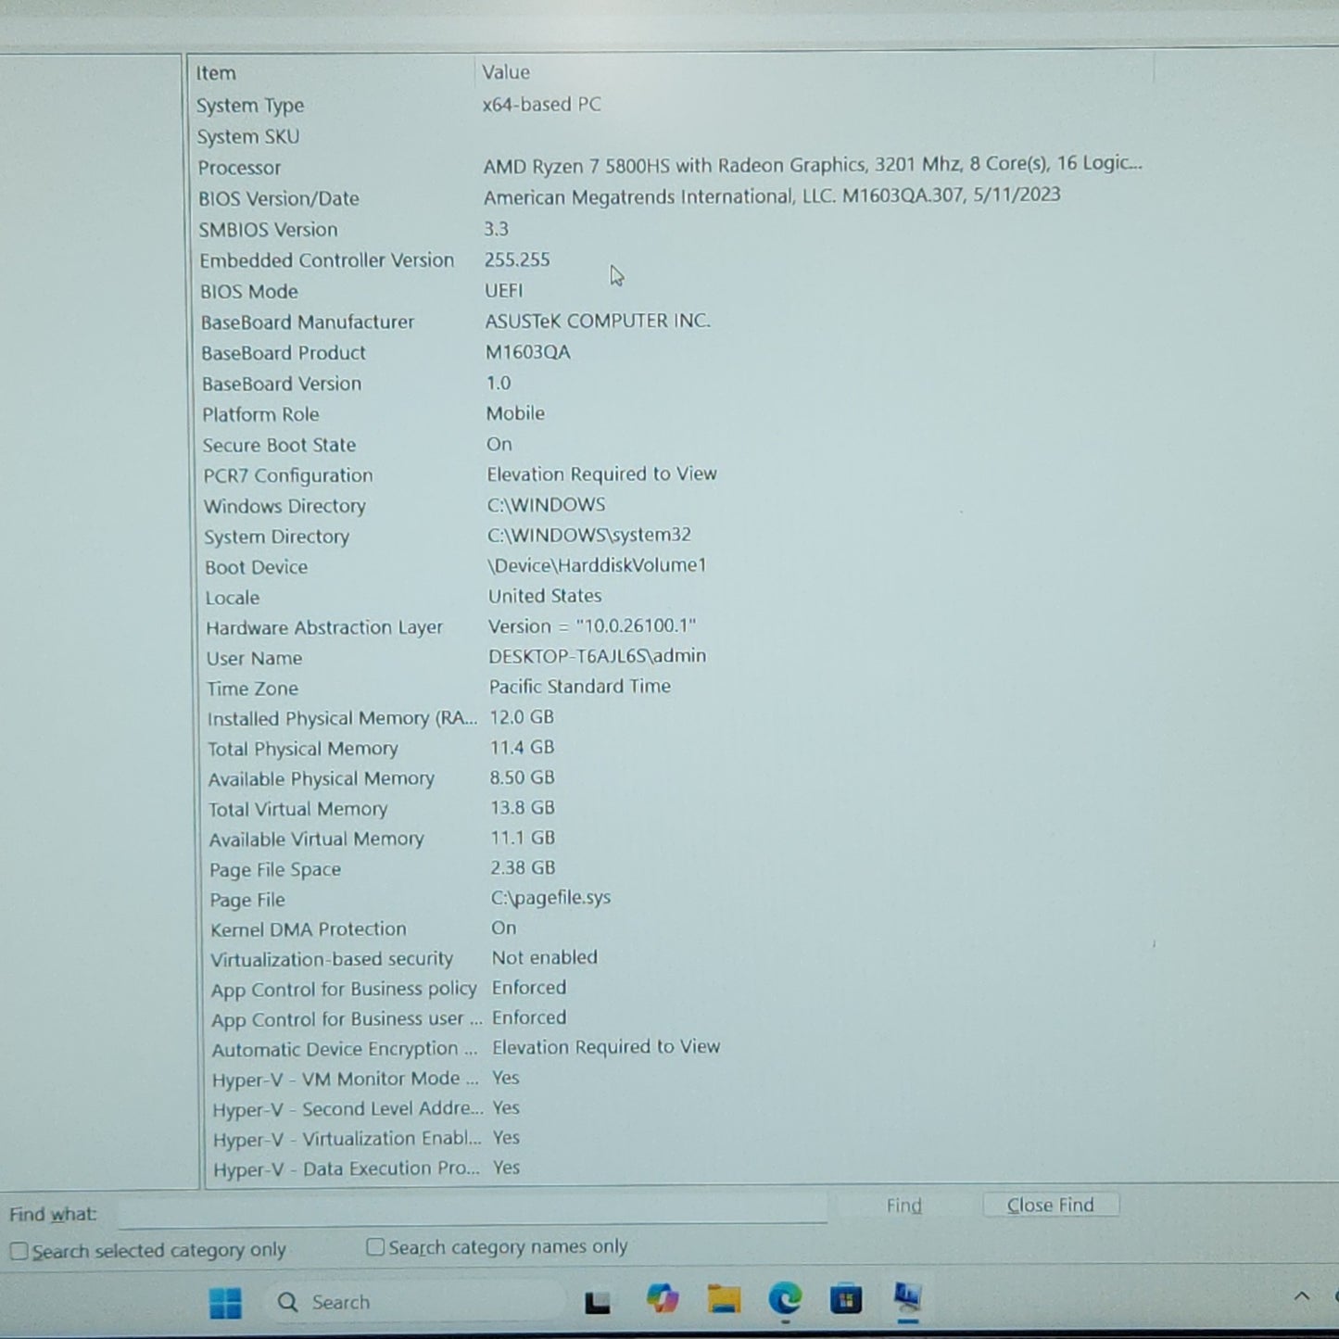The width and height of the screenshot is (1339, 1339).
Task: Open Microsoft Store from the taskbar
Action: (845, 1300)
